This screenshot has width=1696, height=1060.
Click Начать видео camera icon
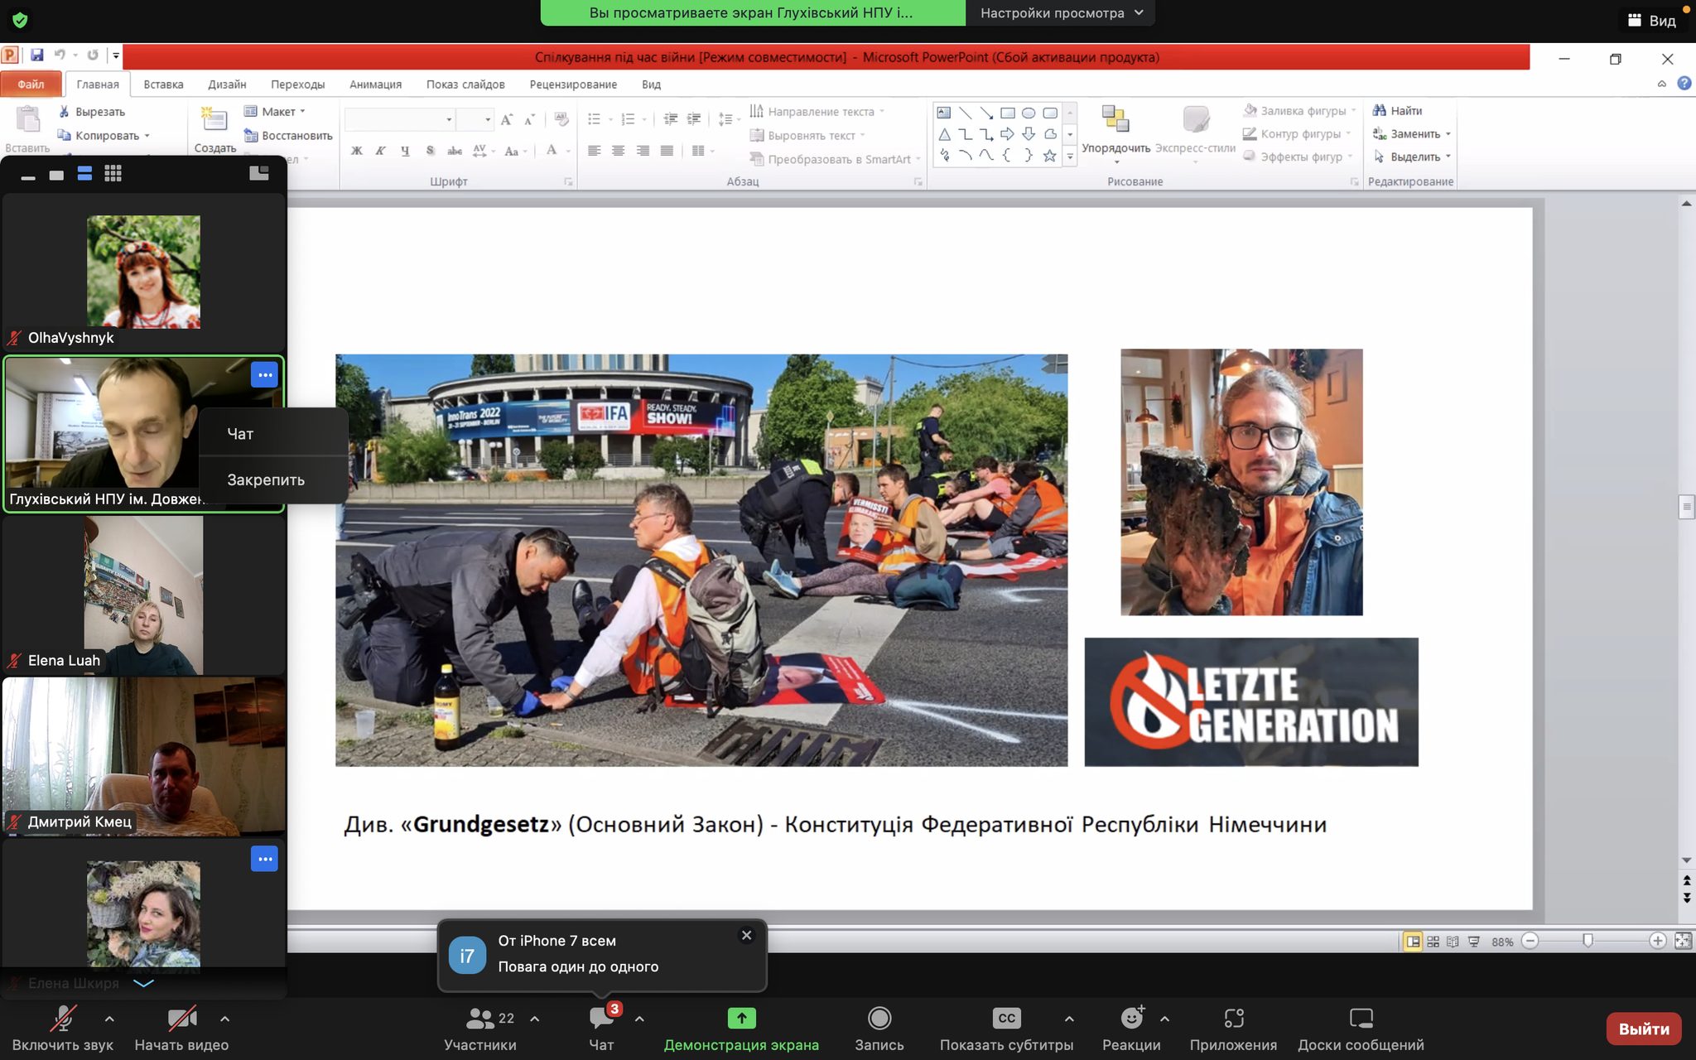181,1019
